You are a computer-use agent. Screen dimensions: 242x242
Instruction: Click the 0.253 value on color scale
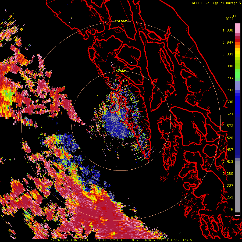point(228,197)
